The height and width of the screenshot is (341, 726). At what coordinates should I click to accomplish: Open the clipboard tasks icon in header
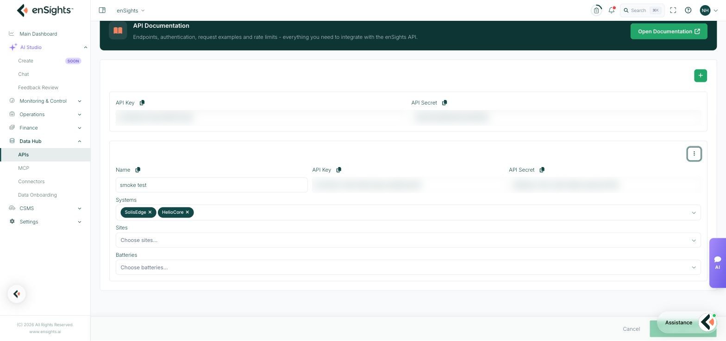pyautogui.click(x=596, y=10)
